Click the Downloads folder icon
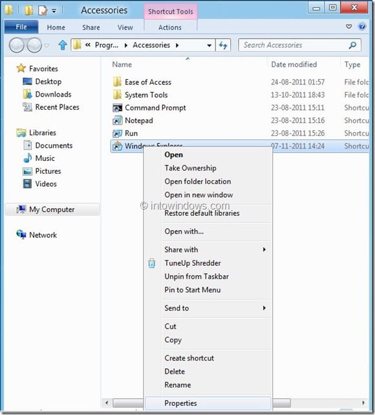This screenshot has width=375, height=415. [27, 94]
